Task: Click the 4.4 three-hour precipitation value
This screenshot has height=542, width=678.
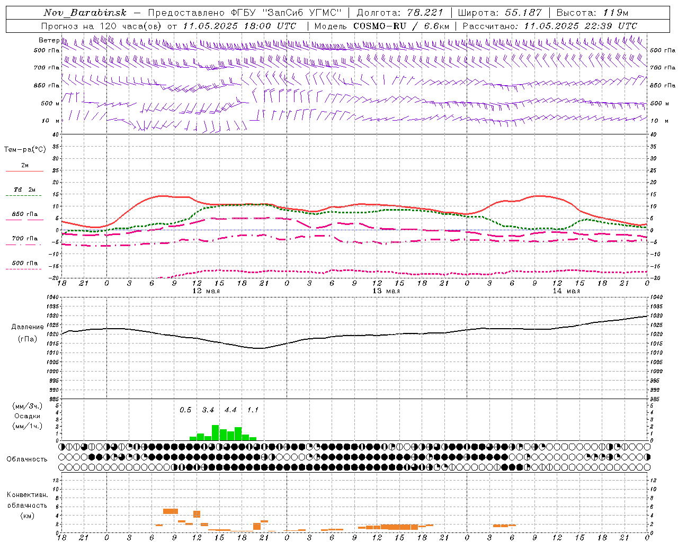Action: click(x=230, y=410)
